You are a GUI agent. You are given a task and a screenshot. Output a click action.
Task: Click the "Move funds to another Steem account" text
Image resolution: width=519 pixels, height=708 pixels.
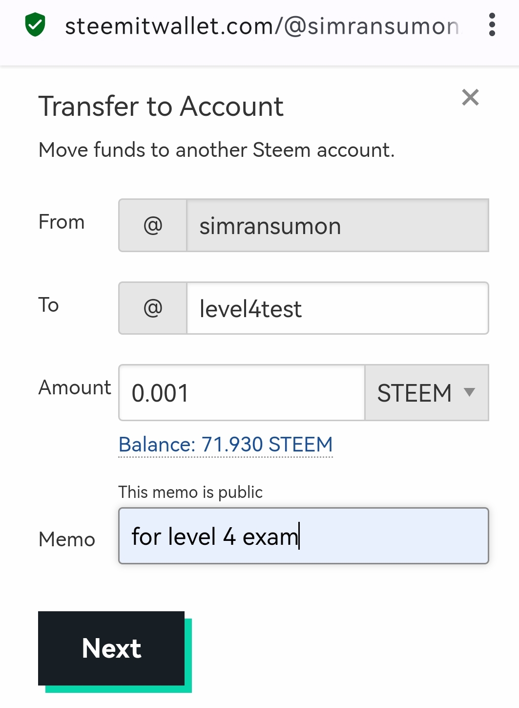coord(216,150)
